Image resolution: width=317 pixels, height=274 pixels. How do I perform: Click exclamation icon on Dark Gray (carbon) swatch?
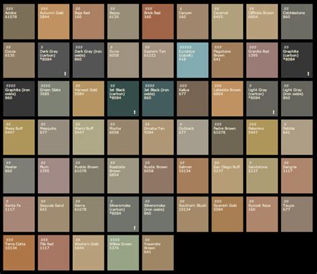click(x=65, y=73)
